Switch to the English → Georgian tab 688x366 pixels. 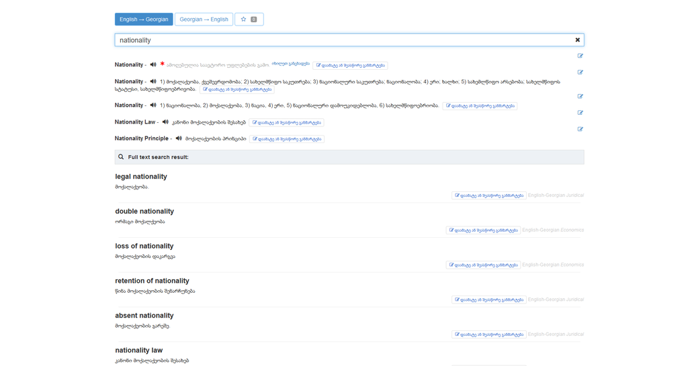click(x=144, y=19)
